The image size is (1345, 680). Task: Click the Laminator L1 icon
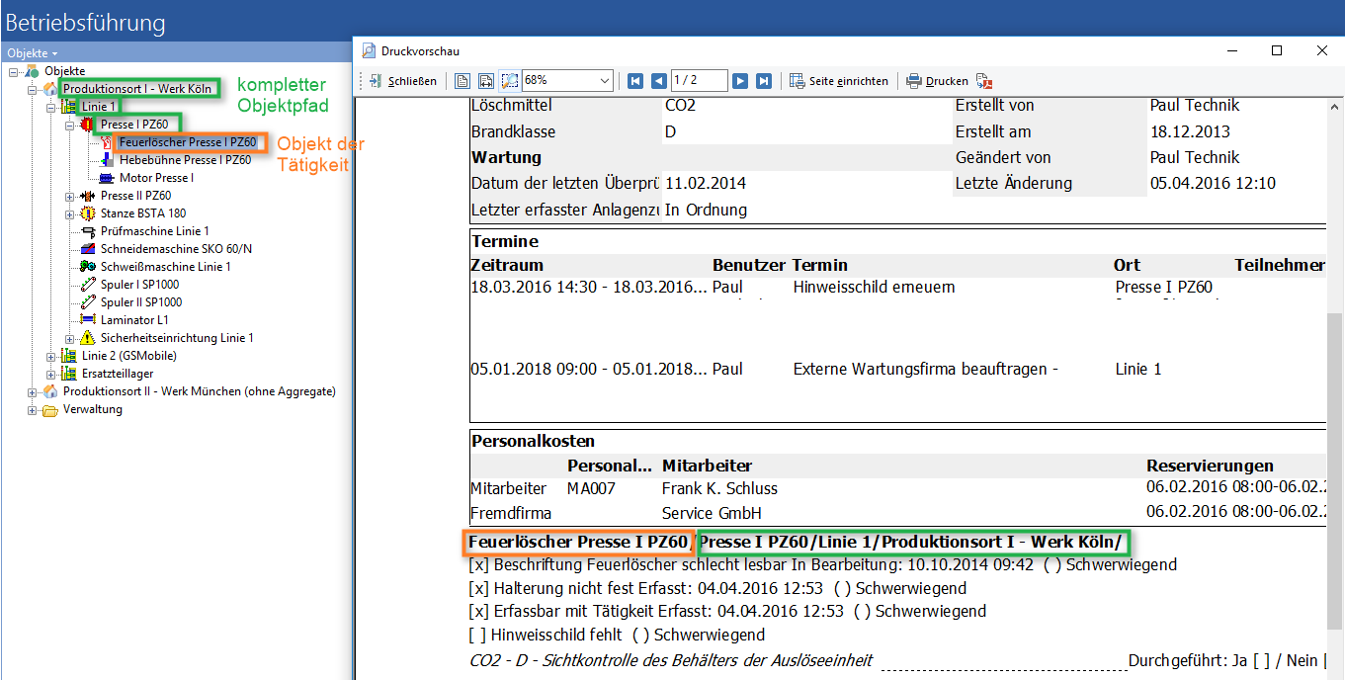pos(88,320)
